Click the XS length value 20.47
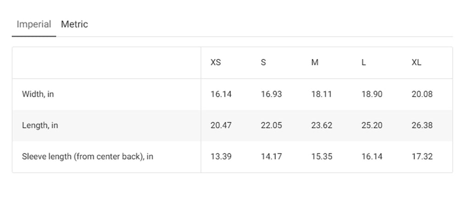 (x=221, y=125)
